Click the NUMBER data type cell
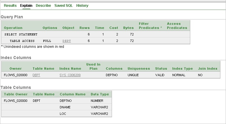 [97, 101]
